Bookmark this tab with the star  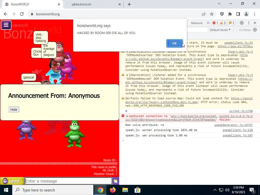click(212, 14)
